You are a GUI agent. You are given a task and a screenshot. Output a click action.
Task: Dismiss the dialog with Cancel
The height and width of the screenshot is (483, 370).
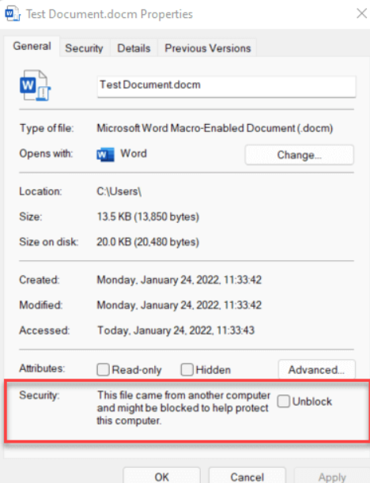tap(247, 476)
